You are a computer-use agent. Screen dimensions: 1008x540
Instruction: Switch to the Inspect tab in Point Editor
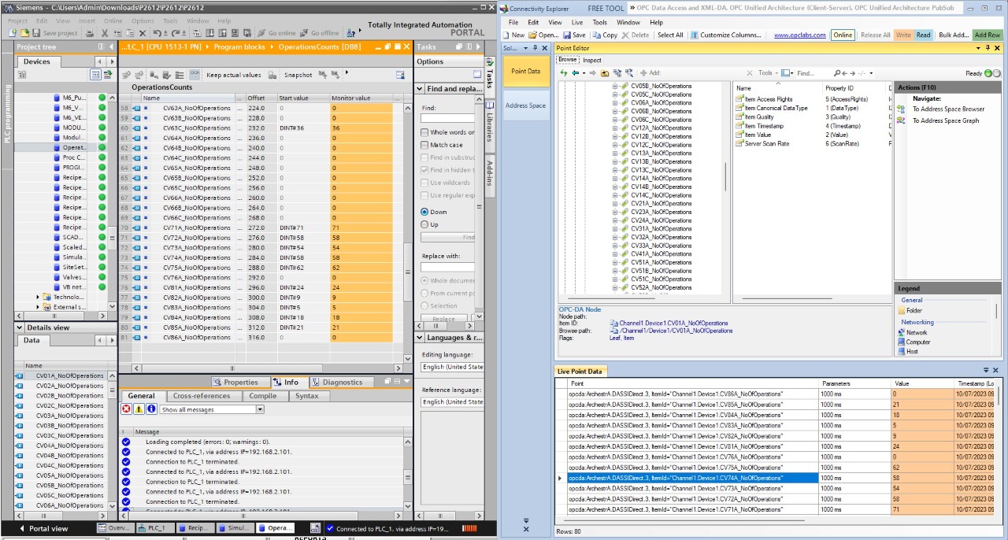(x=592, y=61)
